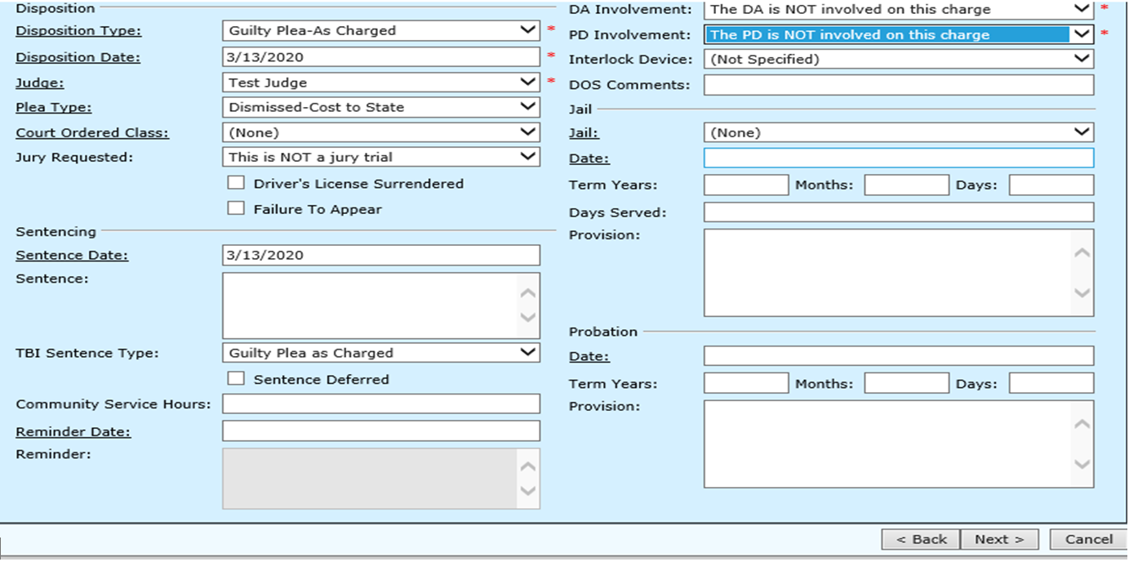Open the Court Ordered Class label link
Screen dimensions: 1129x562
pyautogui.click(x=92, y=132)
